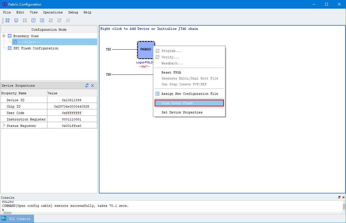Select the Chip ID value cell

pos(72,106)
